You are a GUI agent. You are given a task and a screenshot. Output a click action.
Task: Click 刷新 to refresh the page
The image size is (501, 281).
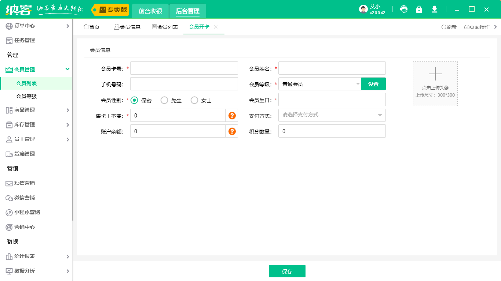[x=449, y=26]
